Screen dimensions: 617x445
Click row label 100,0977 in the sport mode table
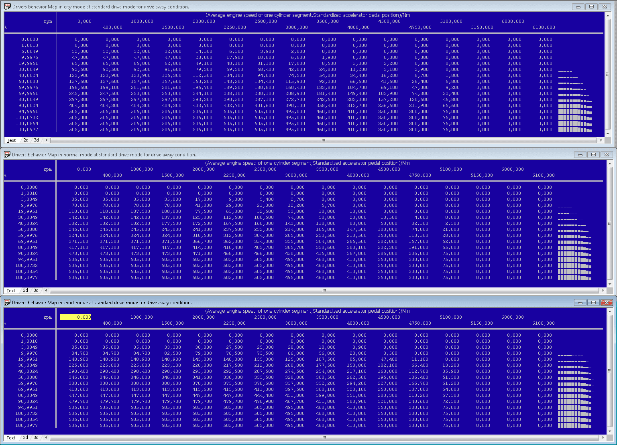click(26, 425)
